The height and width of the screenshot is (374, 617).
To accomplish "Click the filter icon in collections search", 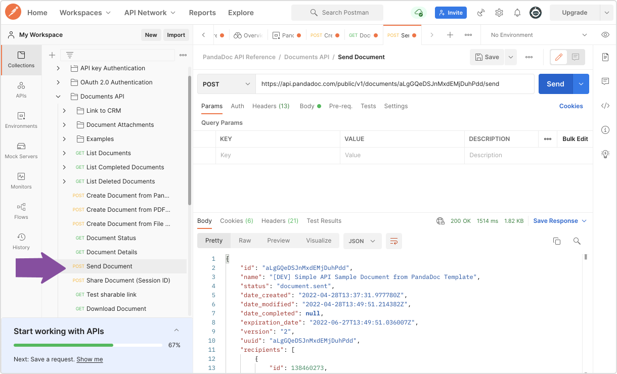I will (70, 55).
